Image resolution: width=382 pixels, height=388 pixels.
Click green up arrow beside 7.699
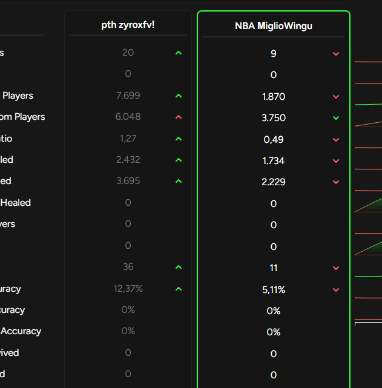coord(179,96)
